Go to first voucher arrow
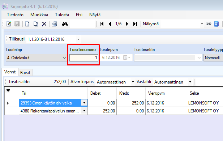223x141 pixels. [102, 24]
